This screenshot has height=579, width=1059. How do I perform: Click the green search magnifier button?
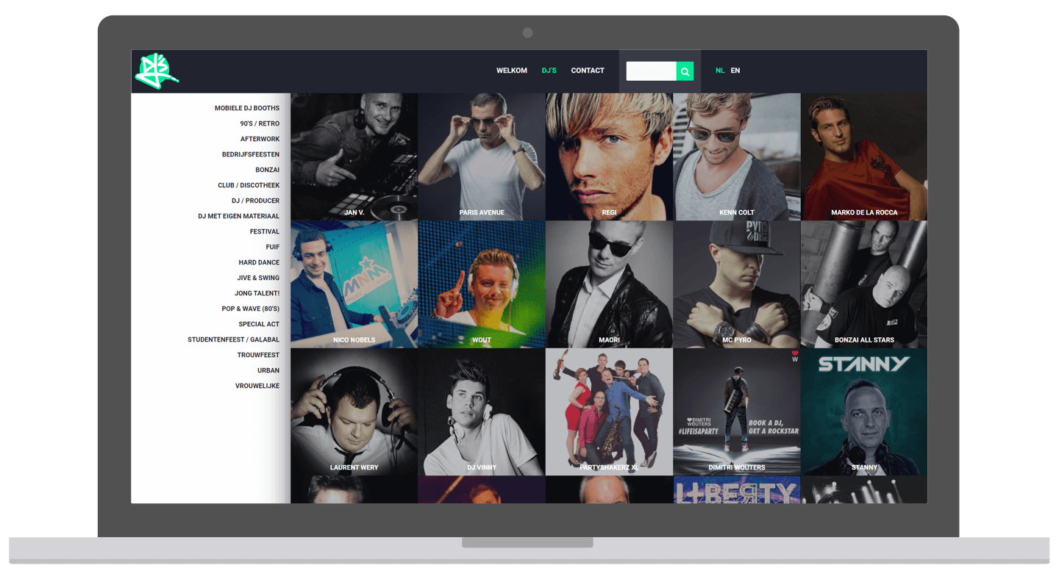[x=685, y=71]
